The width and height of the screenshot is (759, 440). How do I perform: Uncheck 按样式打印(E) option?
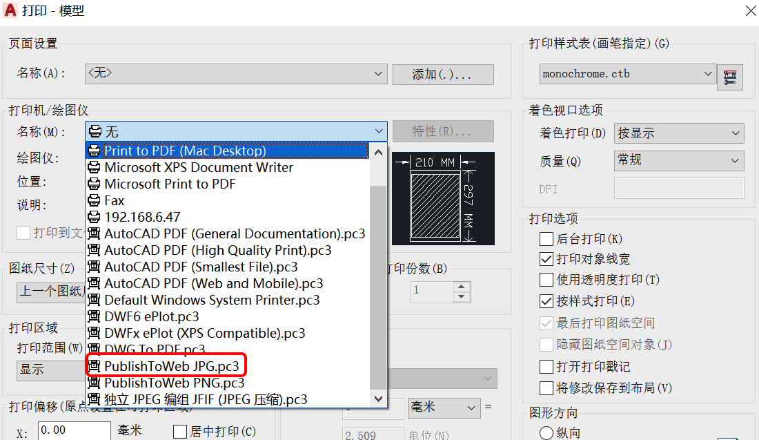click(546, 301)
